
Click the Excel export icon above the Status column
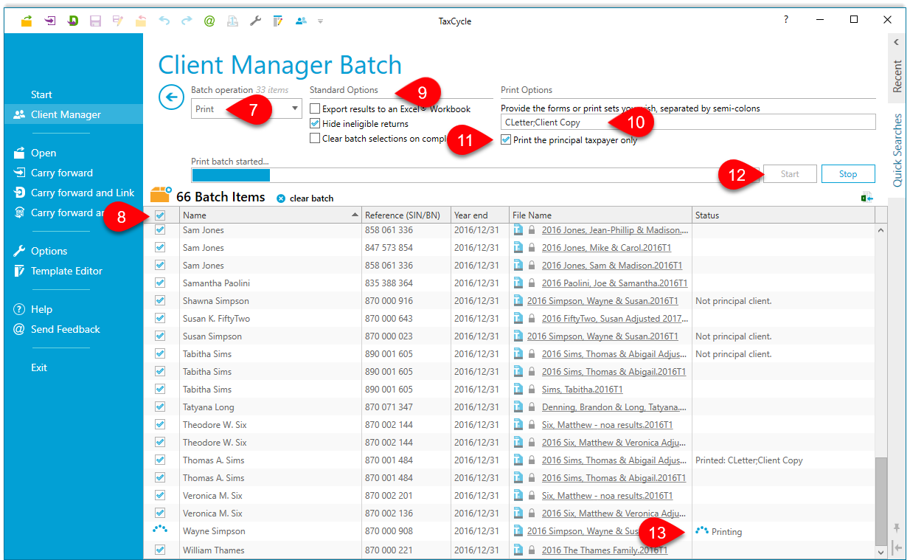pos(867,198)
